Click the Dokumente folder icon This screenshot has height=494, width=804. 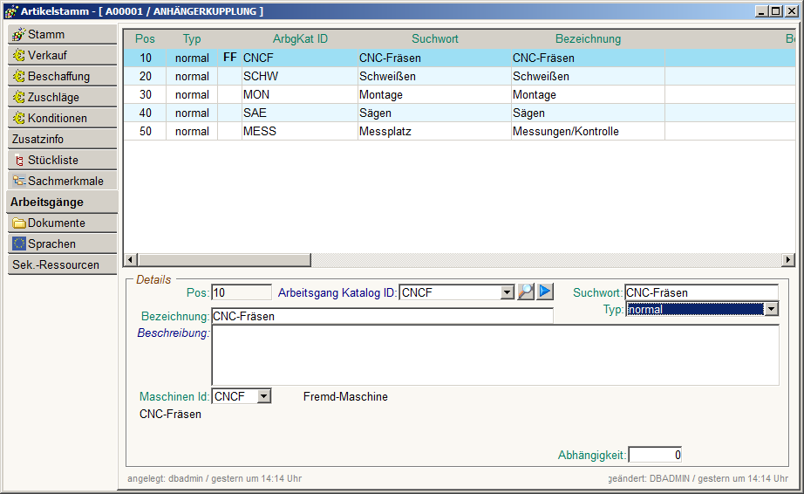pyautogui.click(x=19, y=223)
